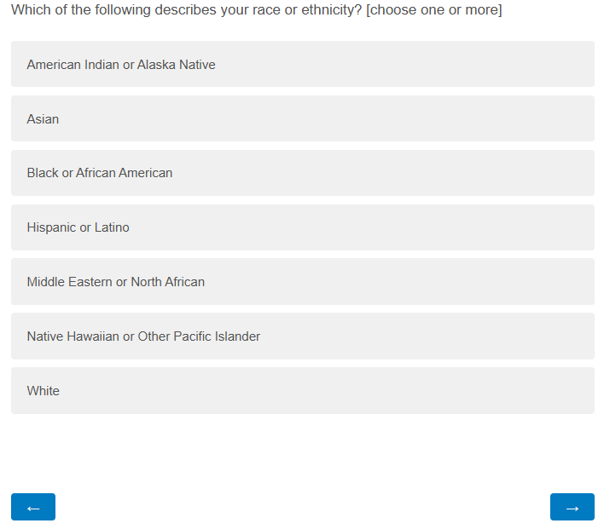Choose the White option
Viewport: 604px width, 529px height.
[x=302, y=391]
